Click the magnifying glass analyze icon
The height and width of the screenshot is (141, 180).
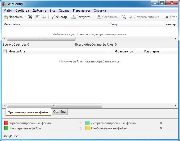click(124, 17)
